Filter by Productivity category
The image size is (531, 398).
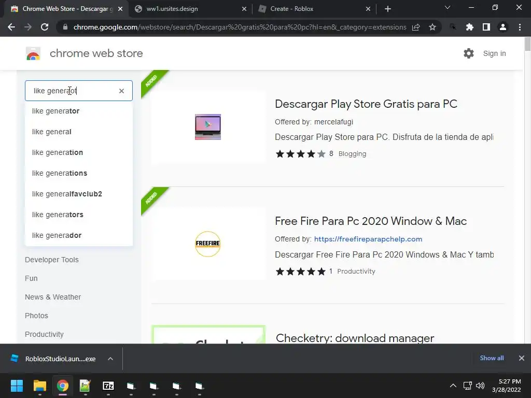[45, 334]
